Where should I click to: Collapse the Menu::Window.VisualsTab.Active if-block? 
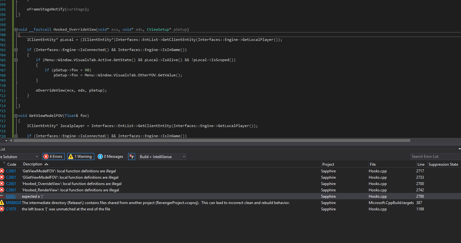point(16,60)
